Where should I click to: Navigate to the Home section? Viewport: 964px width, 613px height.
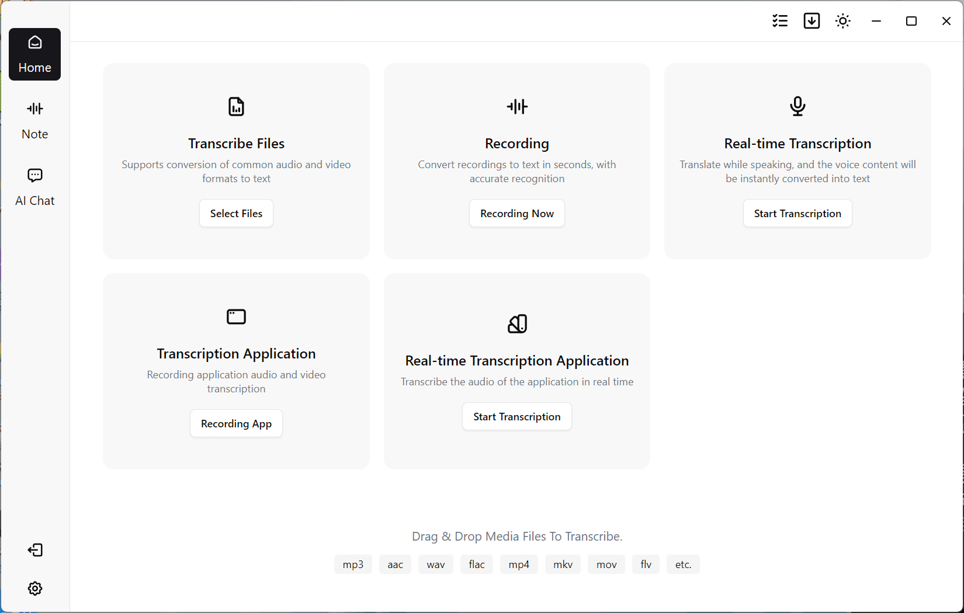(x=34, y=54)
